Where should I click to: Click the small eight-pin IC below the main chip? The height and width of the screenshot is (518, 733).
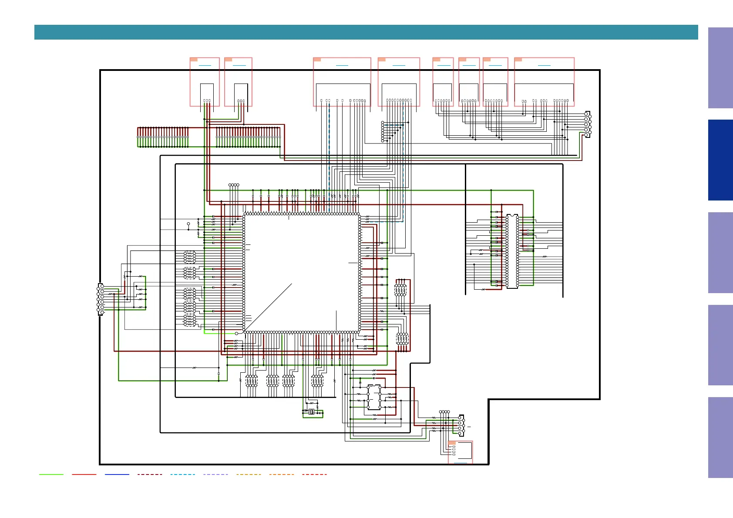(374, 398)
